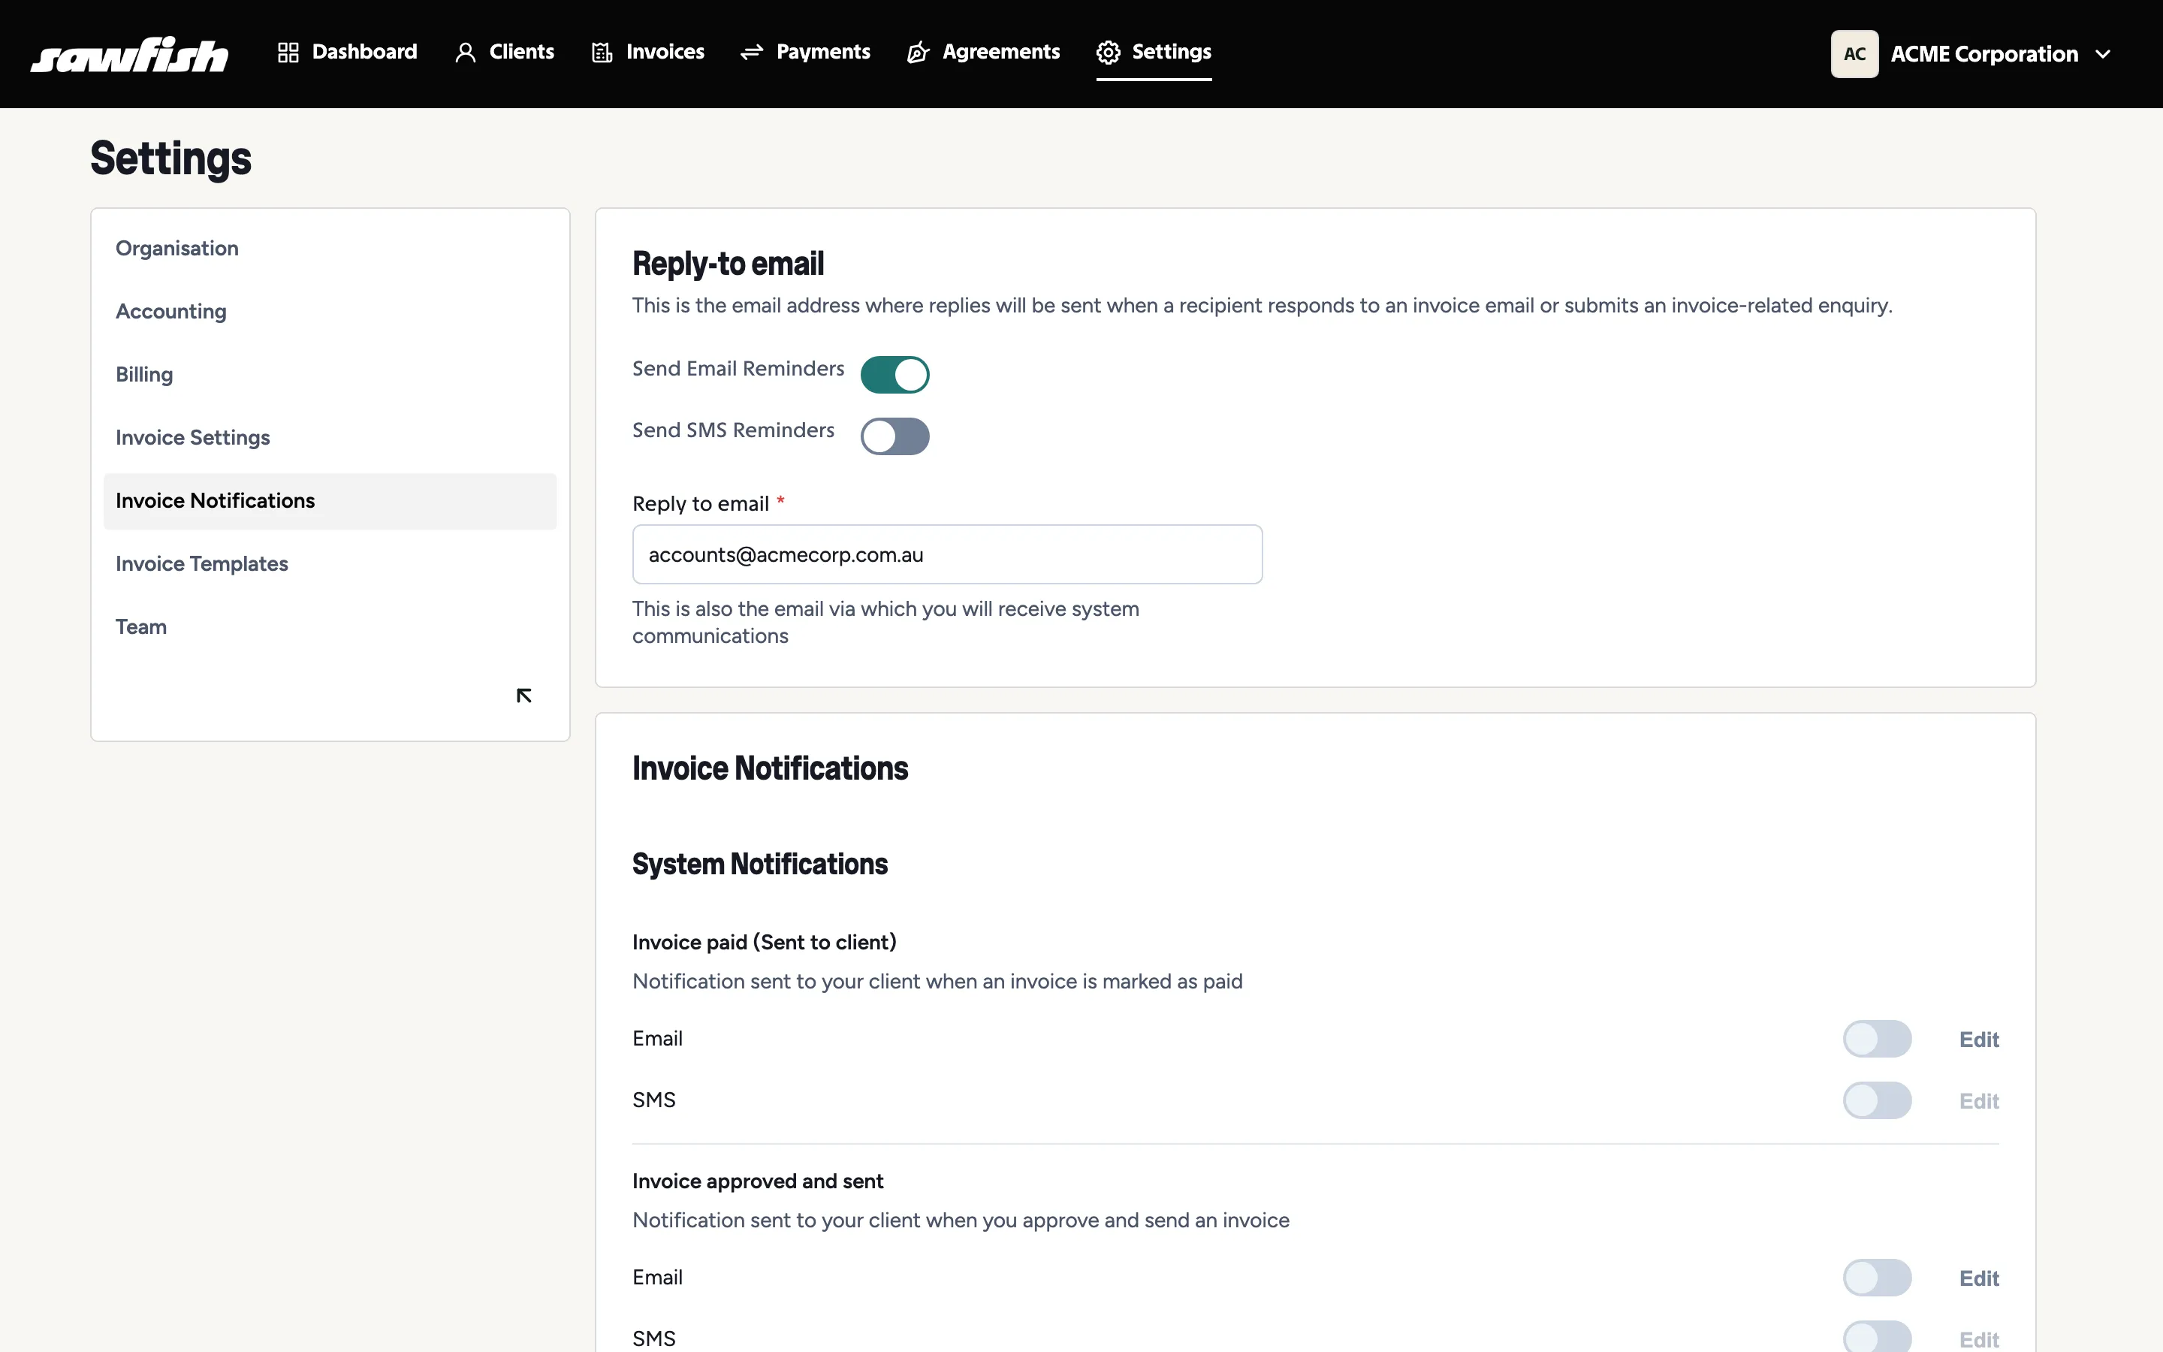Open the Invoices menu item
2163x1352 pixels.
648,53
